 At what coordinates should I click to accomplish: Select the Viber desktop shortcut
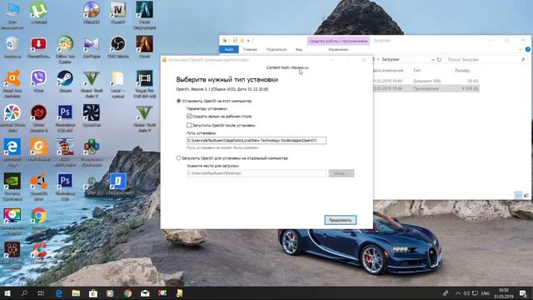(38, 82)
